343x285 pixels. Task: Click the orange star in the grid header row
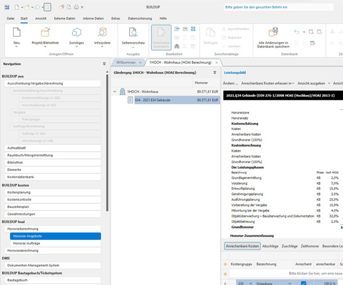click(225, 264)
